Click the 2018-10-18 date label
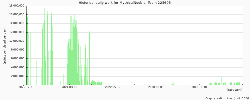250x100 pixels. click(x=199, y=87)
